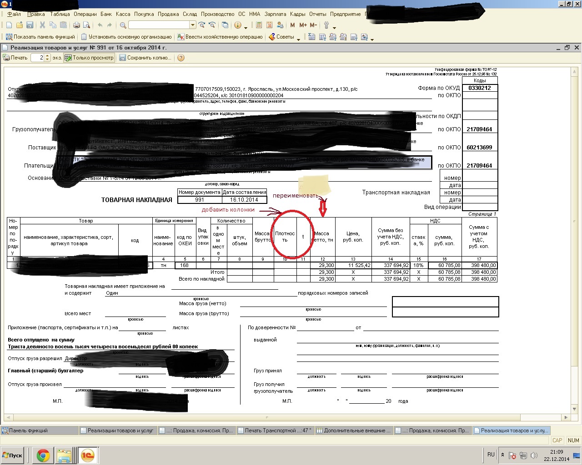Image resolution: width=582 pixels, height=465 pixels.
Task: Click the Print printer icon in toolbar
Action: pos(77,25)
